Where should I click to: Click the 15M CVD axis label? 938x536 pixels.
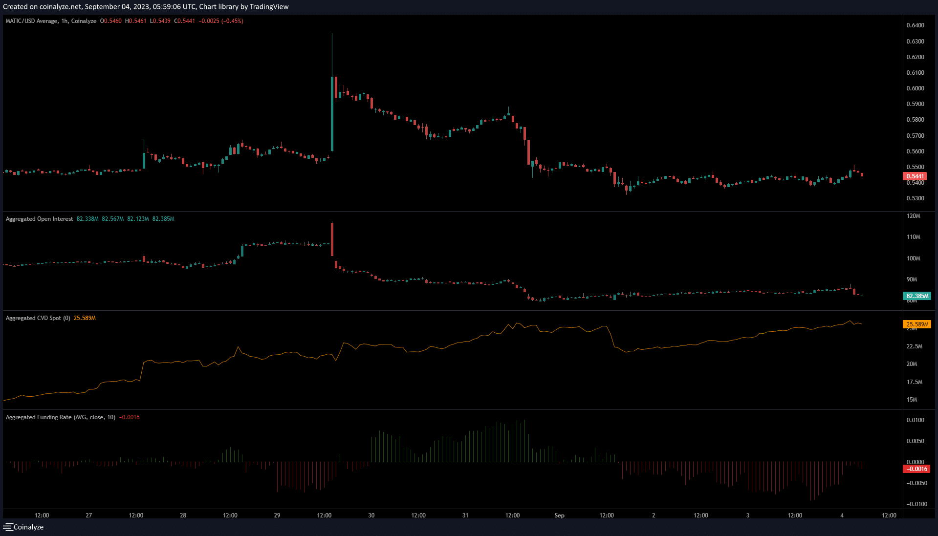tap(912, 400)
